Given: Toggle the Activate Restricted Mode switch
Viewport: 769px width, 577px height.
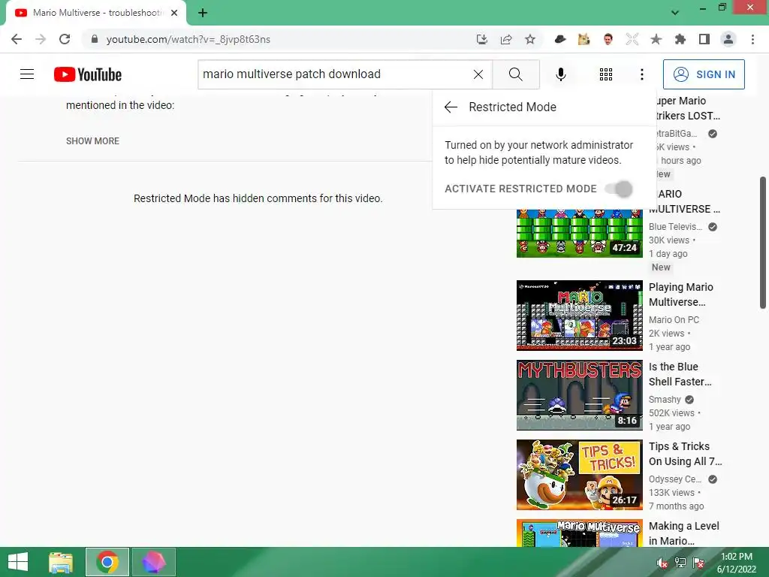Looking at the screenshot, I should click(x=619, y=189).
